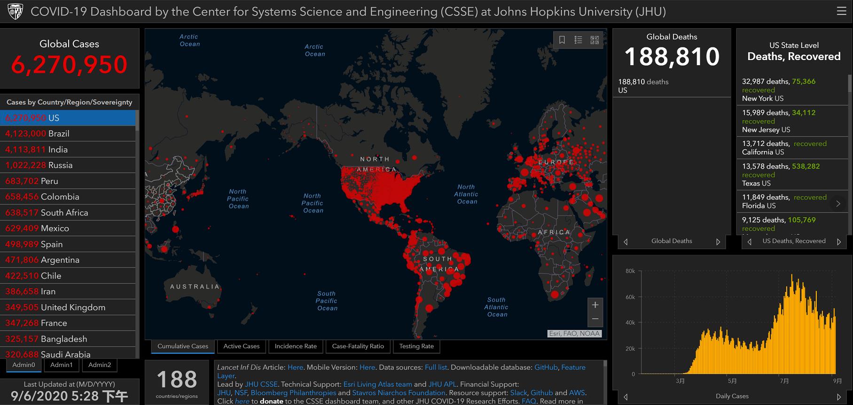This screenshot has height=405, width=853.
Task: Click the Johns Hopkins shield logo
Action: click(16, 11)
